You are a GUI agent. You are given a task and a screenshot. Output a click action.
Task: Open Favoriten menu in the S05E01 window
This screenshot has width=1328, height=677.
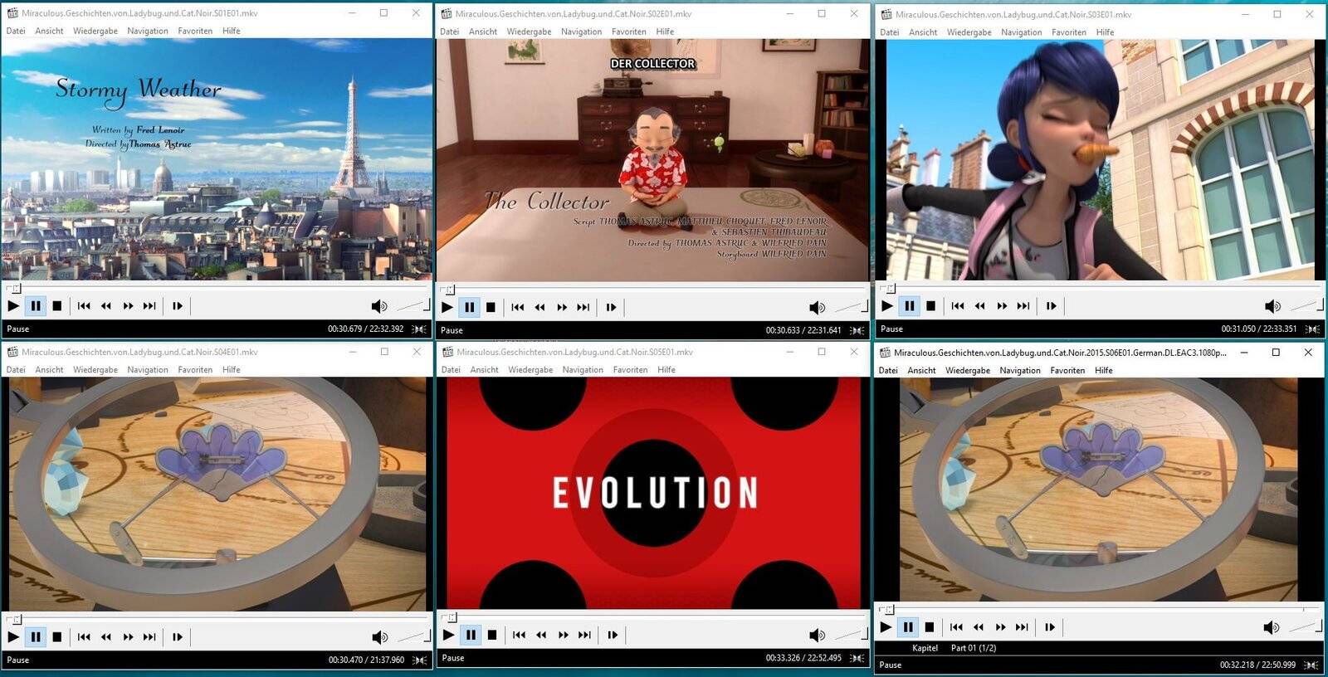pos(631,370)
